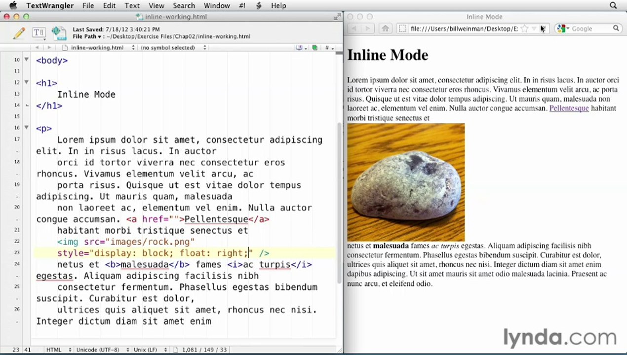Viewport: 627px width, 355px height.
Task: Collapse the p tag fold triangle
Action: (x=26, y=128)
